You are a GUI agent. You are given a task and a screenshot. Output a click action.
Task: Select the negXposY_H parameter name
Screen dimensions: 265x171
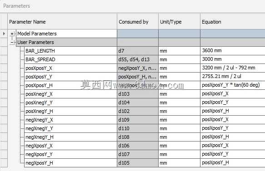(70, 163)
